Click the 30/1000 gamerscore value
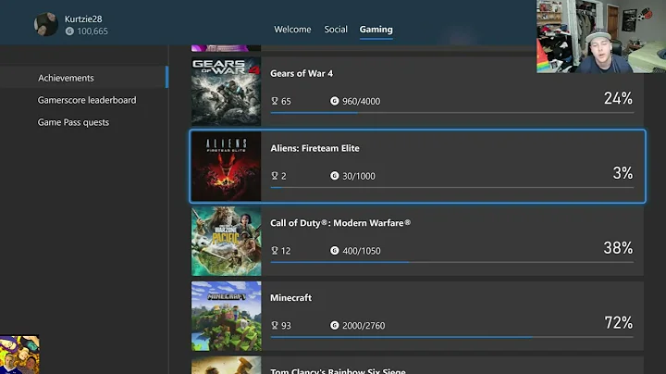The height and width of the screenshot is (374, 666). pyautogui.click(x=359, y=177)
